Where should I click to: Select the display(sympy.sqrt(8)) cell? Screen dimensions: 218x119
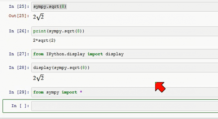125,68
